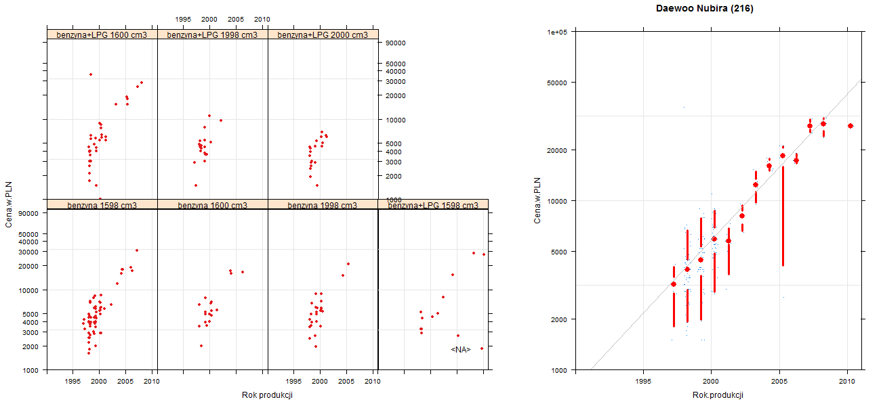Click "Cena.w.PLN" axis label of the Daewoo Nubira chart

[537, 200]
